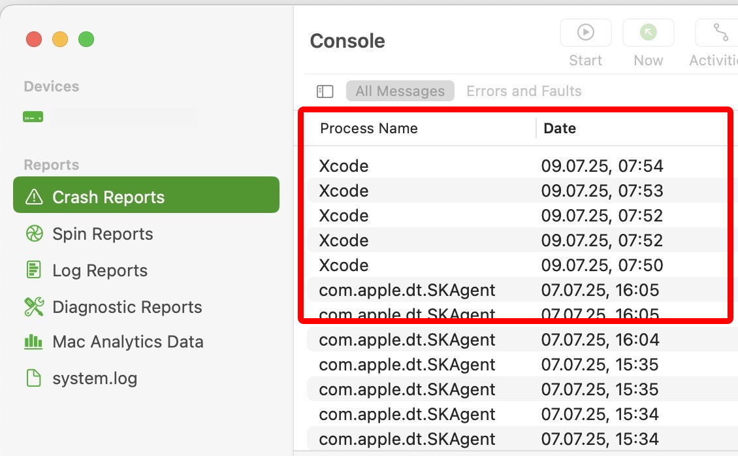Image resolution: width=738 pixels, height=456 pixels.
Task: Toggle the sidebar panel icon beside All Messages
Action: click(325, 91)
